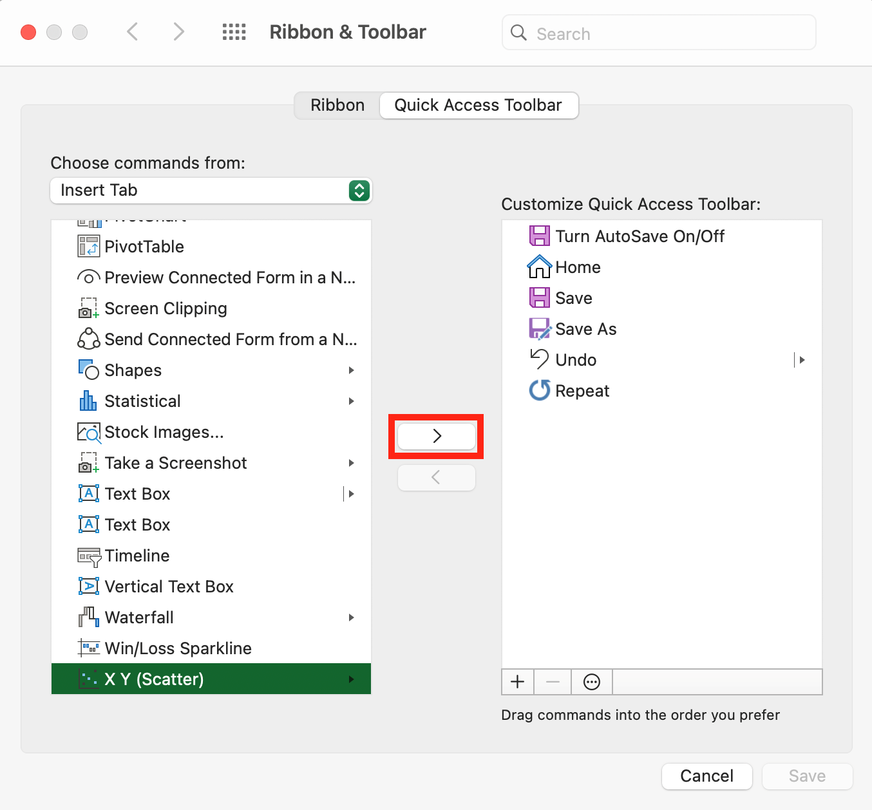Expand the Shapes submenu arrow
This screenshot has height=810, width=872.
click(351, 370)
